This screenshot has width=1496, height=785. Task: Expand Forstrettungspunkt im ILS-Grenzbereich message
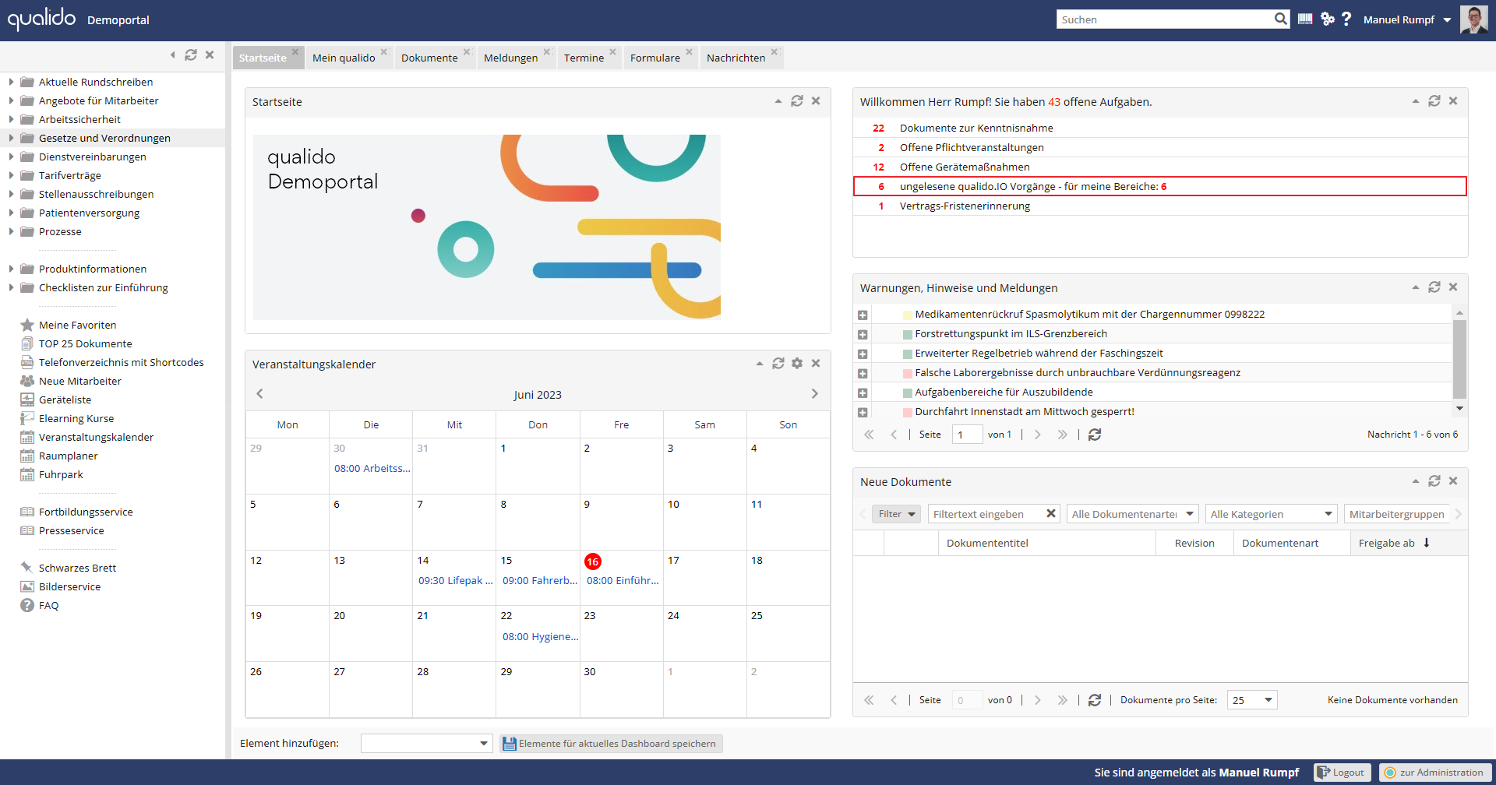(863, 335)
